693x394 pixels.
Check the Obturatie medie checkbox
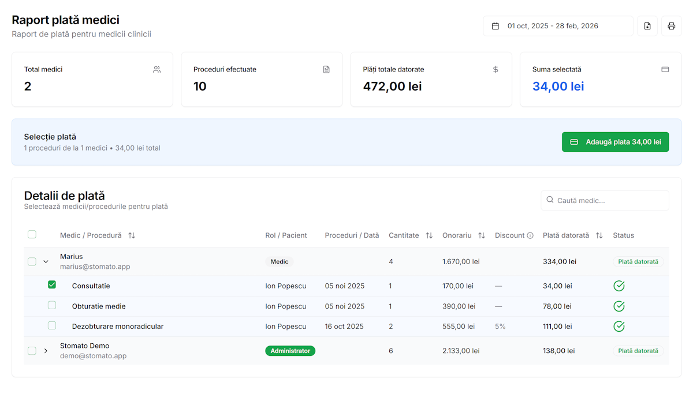52,305
